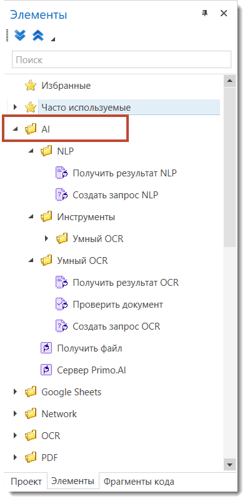This screenshot has height=501, width=247.
Task: Select Получить файл element
Action: click(89, 348)
